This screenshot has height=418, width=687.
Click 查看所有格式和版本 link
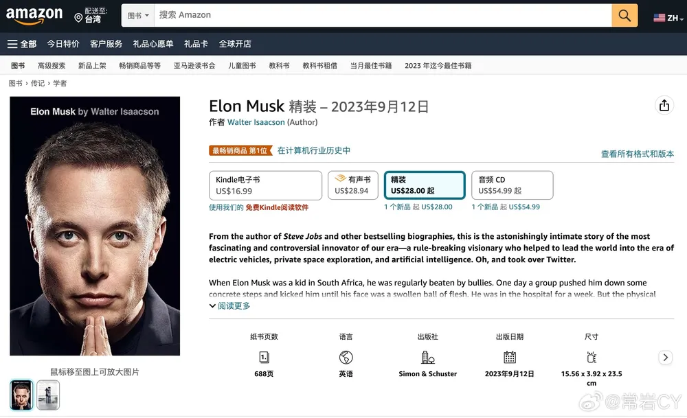[637, 154]
